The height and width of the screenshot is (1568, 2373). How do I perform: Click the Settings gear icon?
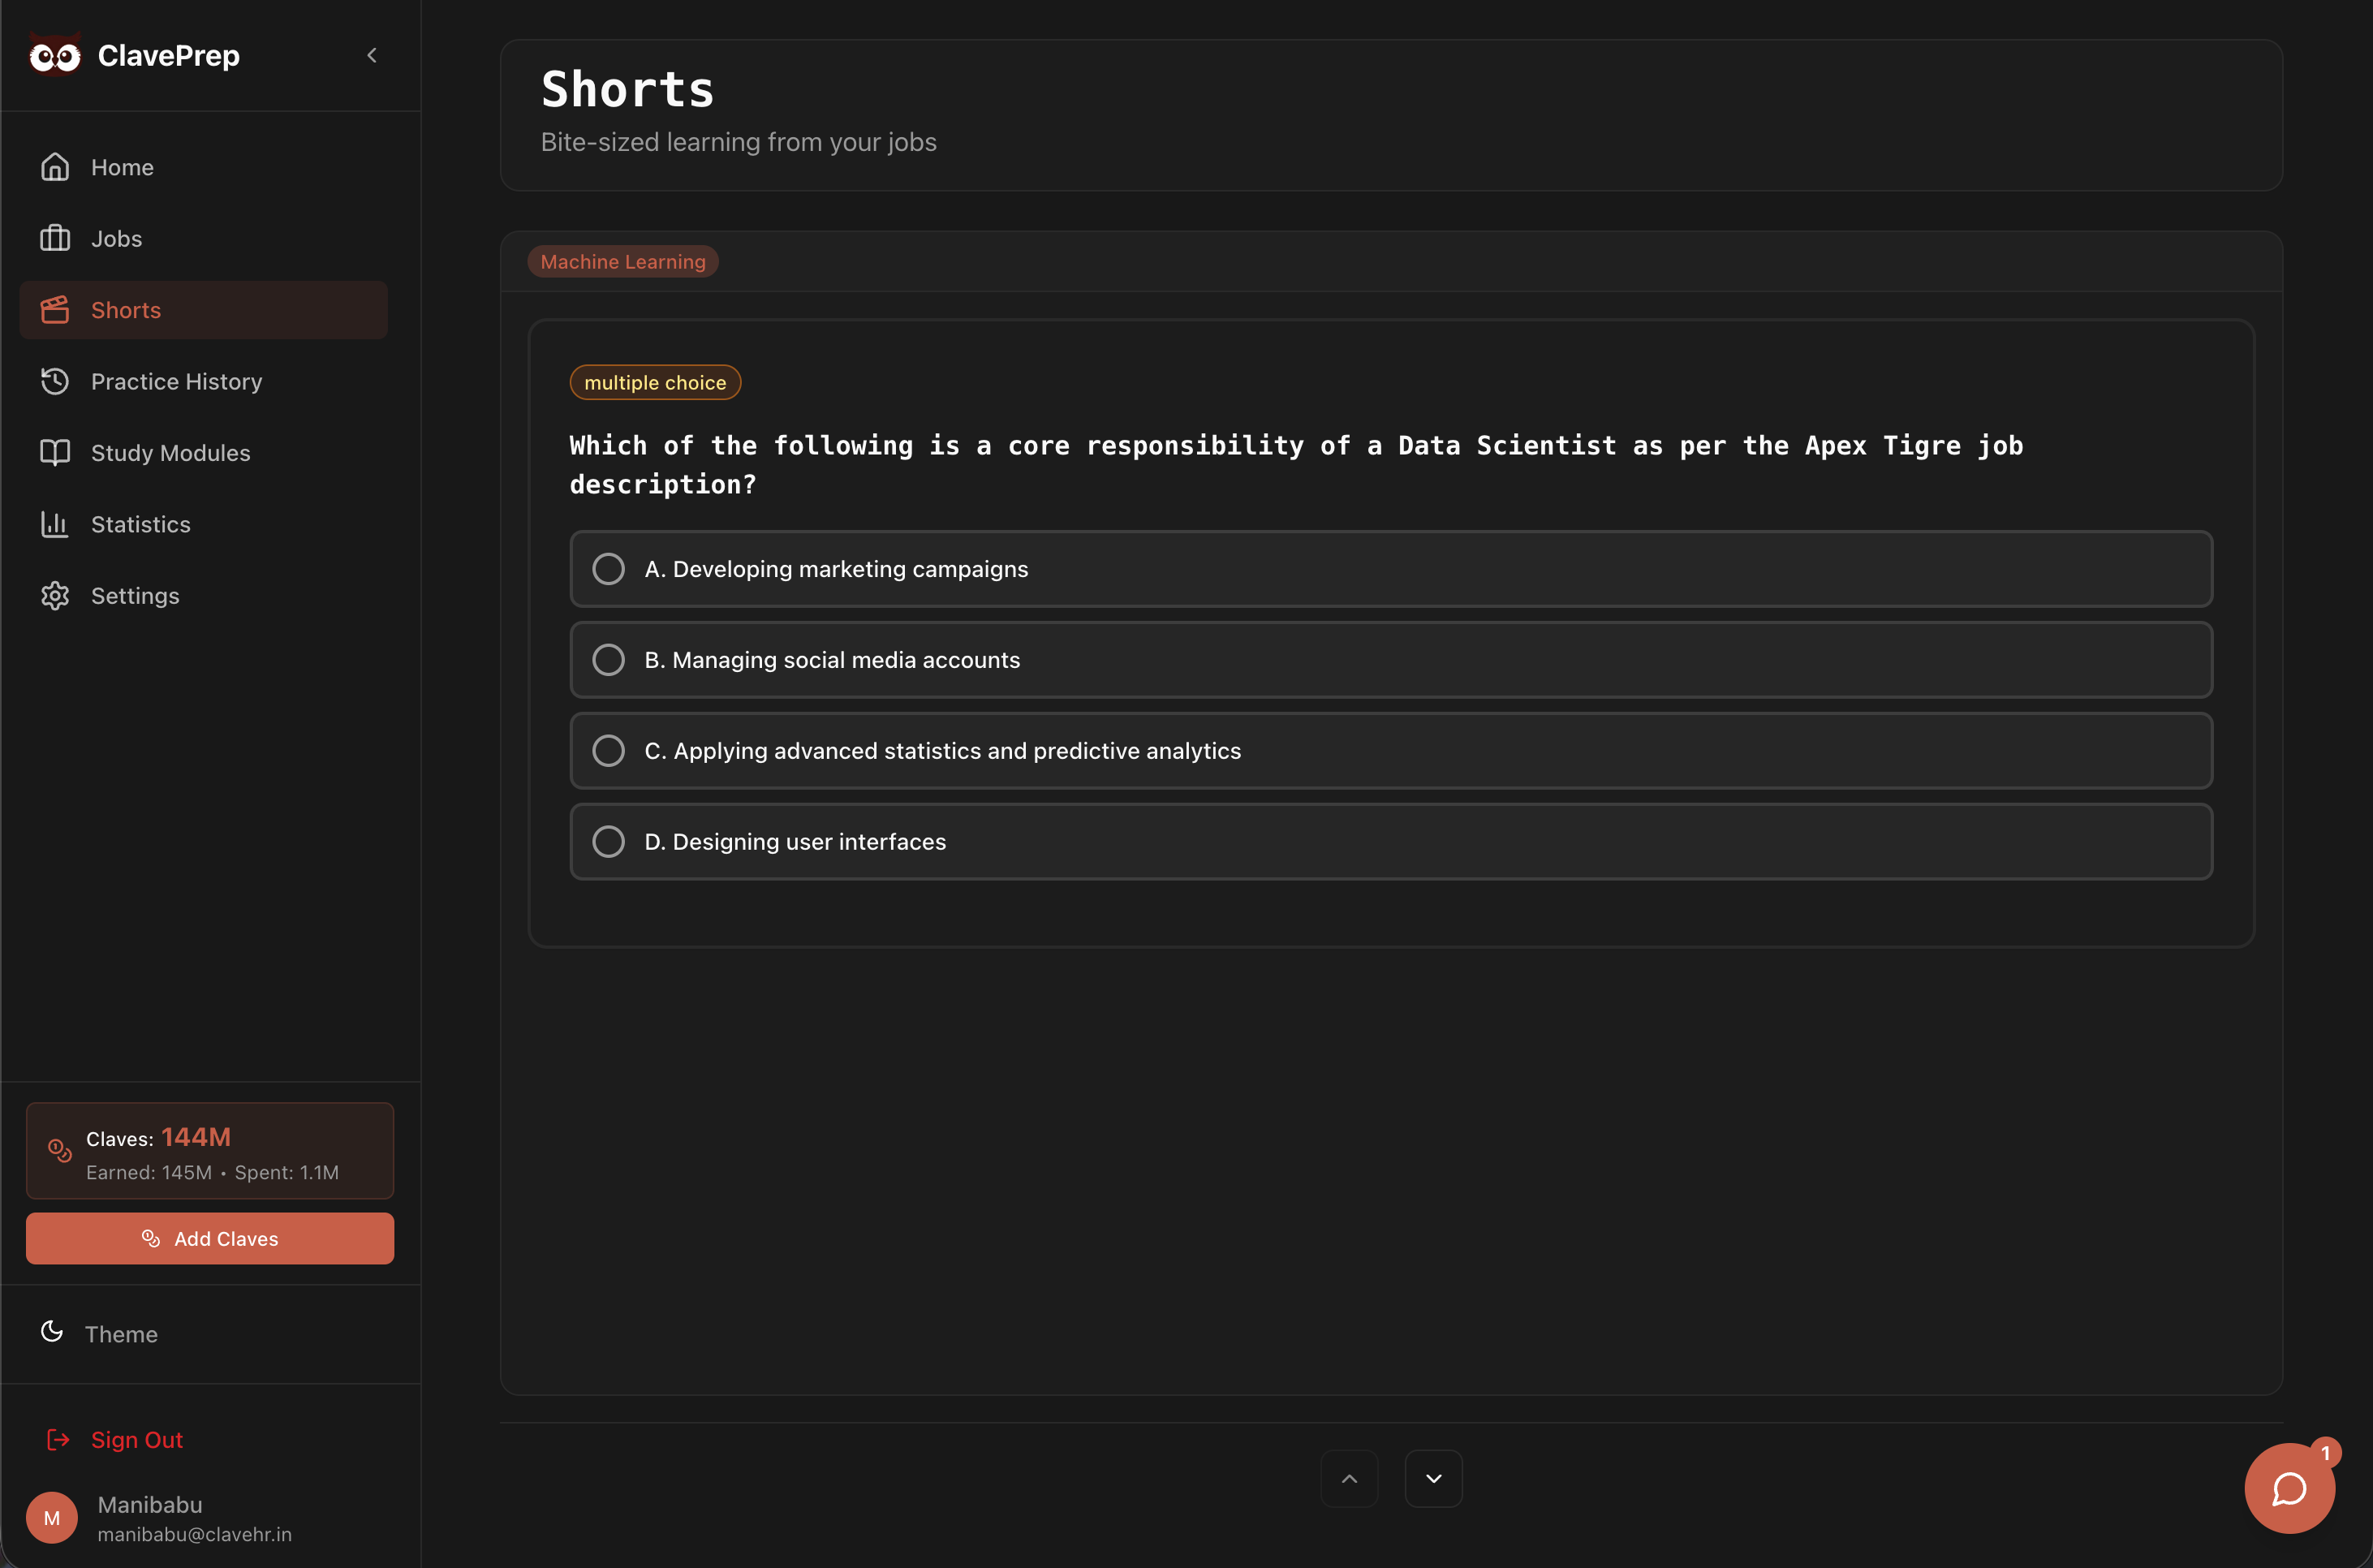tap(55, 595)
